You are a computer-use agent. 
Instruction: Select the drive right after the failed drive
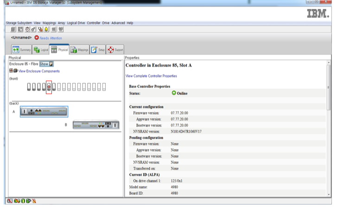54,87
